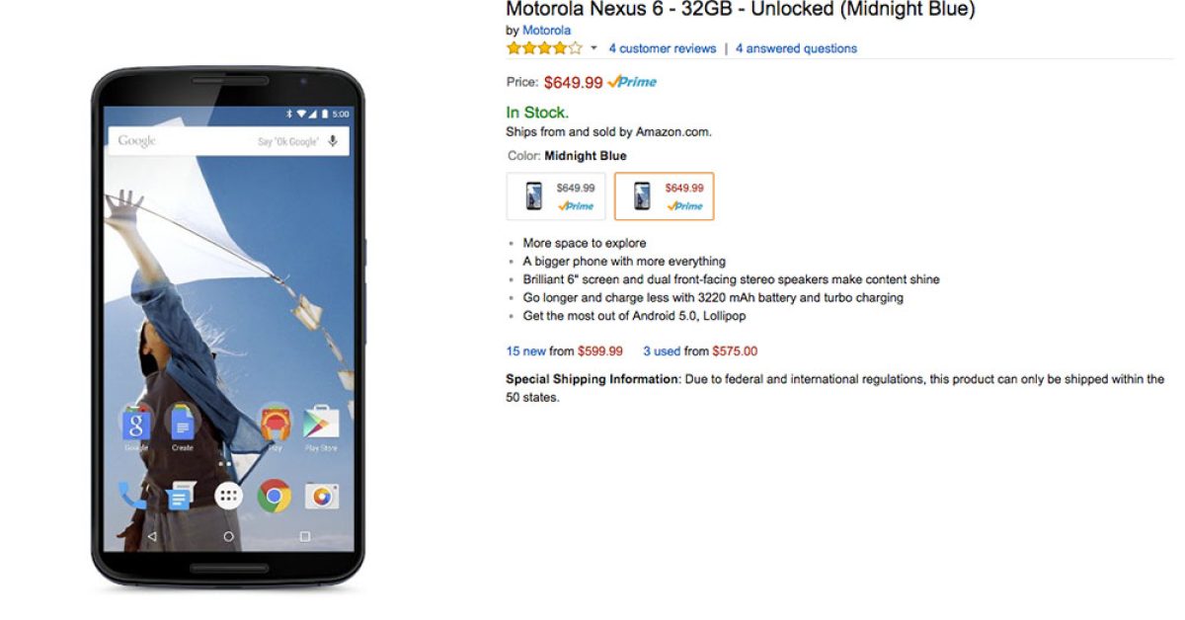This screenshot has width=1185, height=620.
Task: Tap the Google app icon on phone
Action: (x=135, y=424)
